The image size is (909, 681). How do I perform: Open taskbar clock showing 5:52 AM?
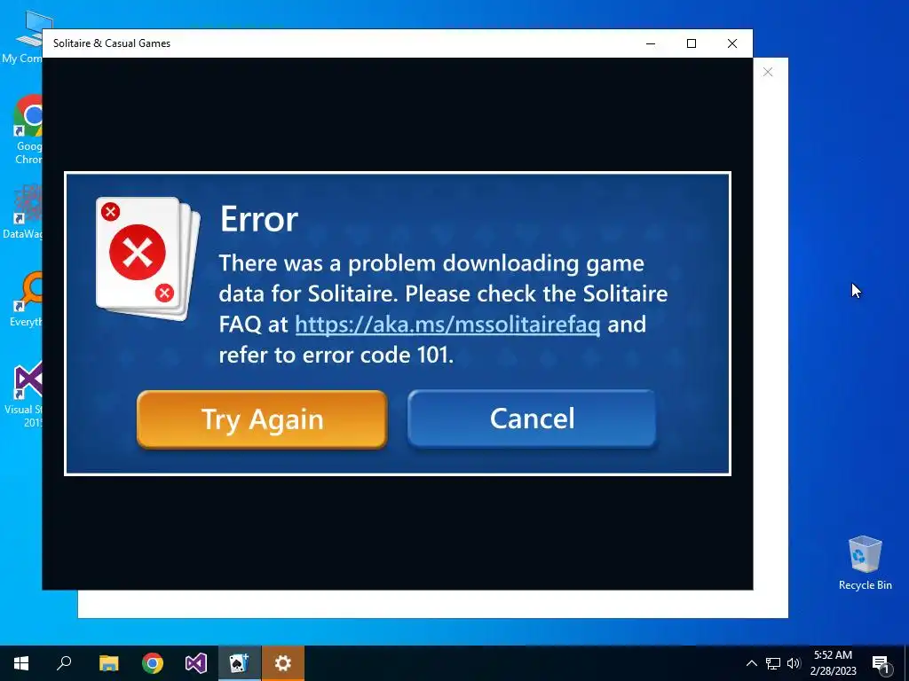point(833,663)
